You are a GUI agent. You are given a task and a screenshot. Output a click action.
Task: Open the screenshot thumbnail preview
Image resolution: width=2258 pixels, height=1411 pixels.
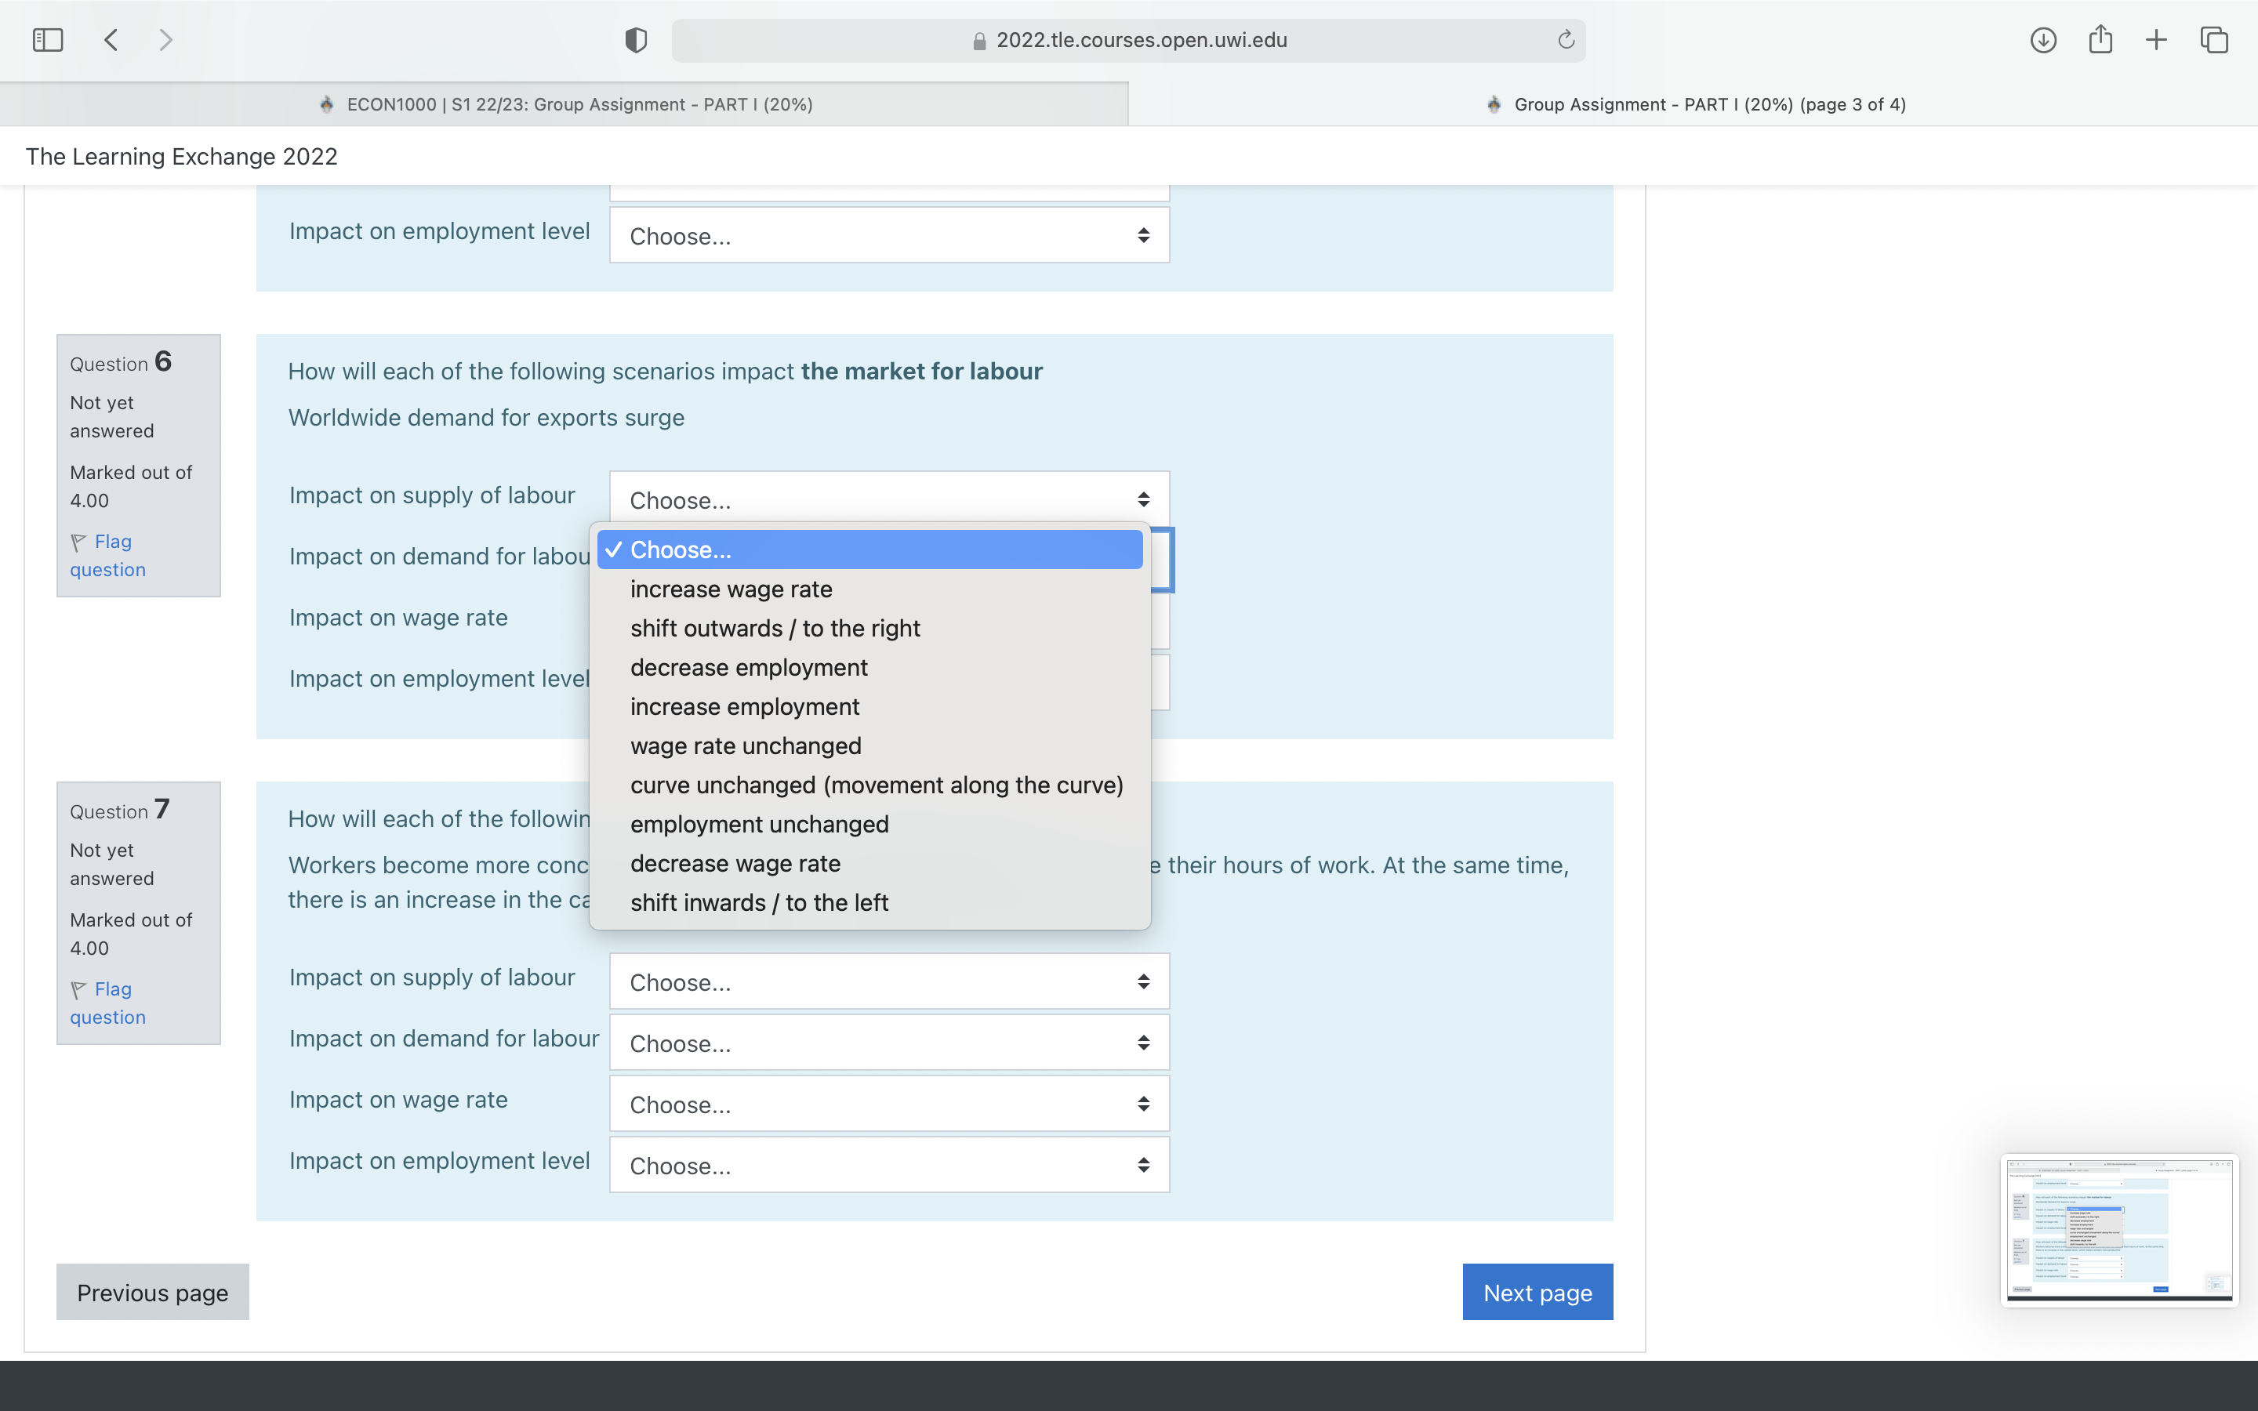(2118, 1230)
